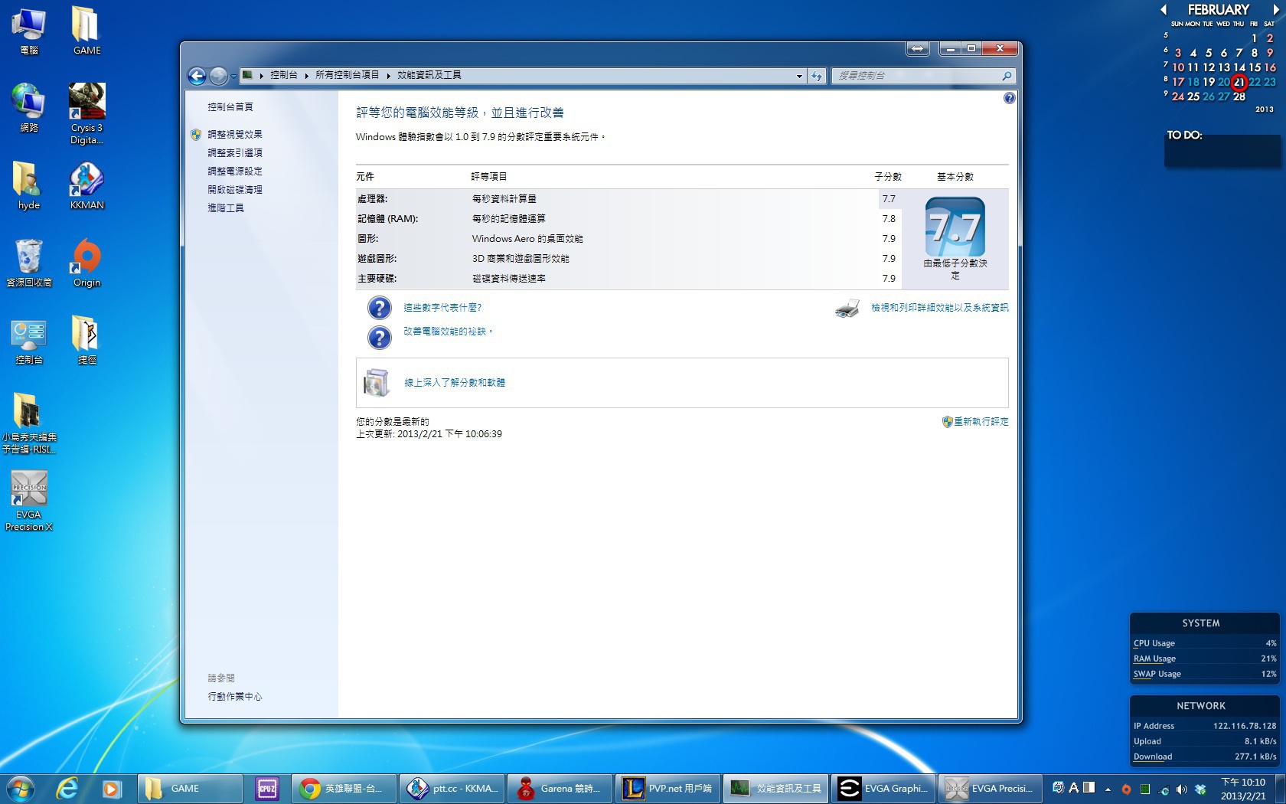Launch the EVGA Precision X desktop shortcut
This screenshot has width=1286, height=804.
(28, 501)
